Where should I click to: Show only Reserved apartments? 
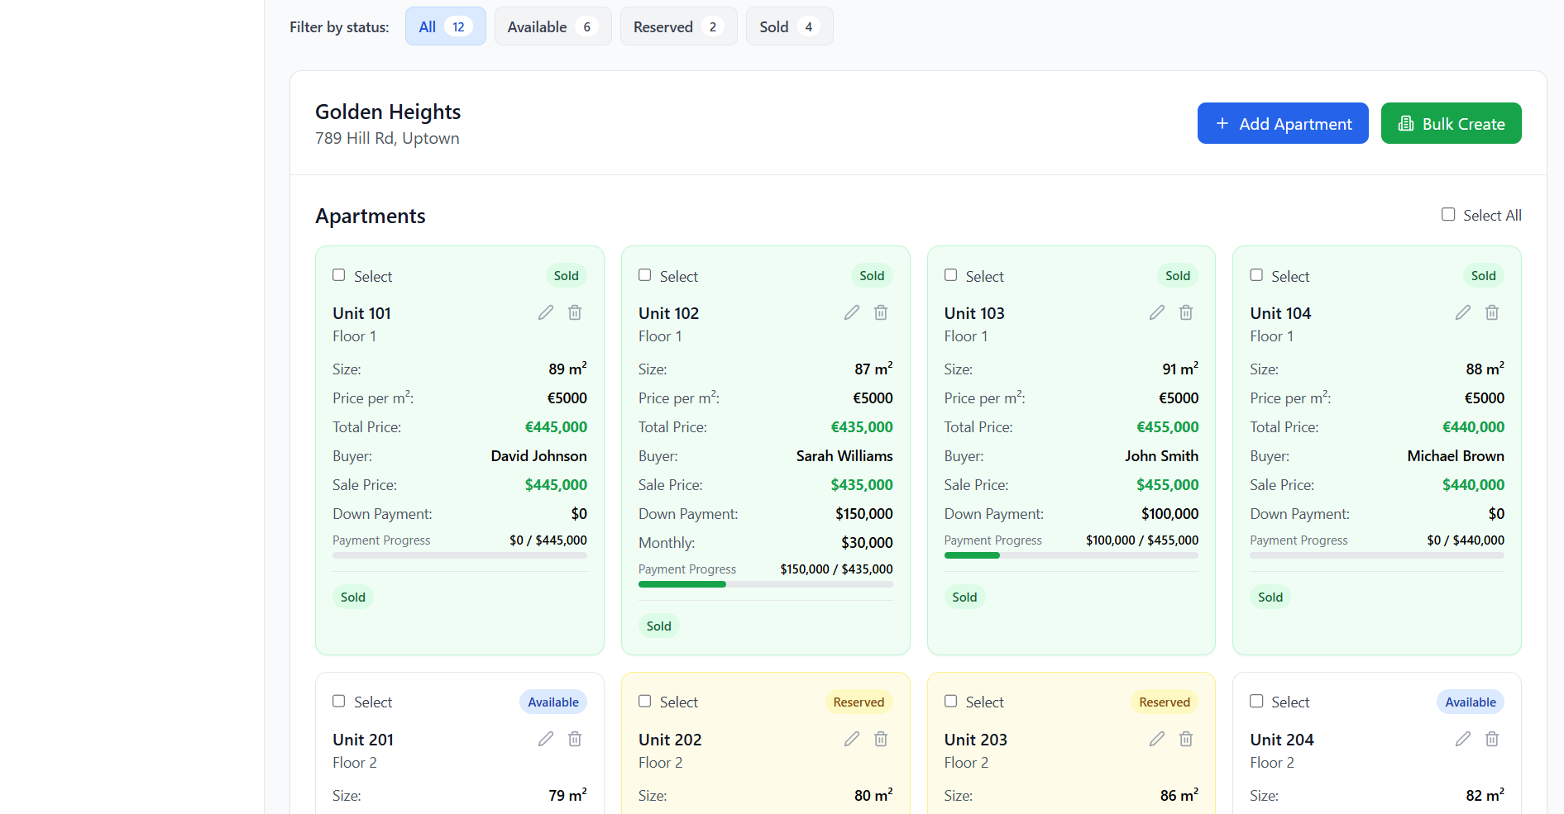tap(678, 26)
